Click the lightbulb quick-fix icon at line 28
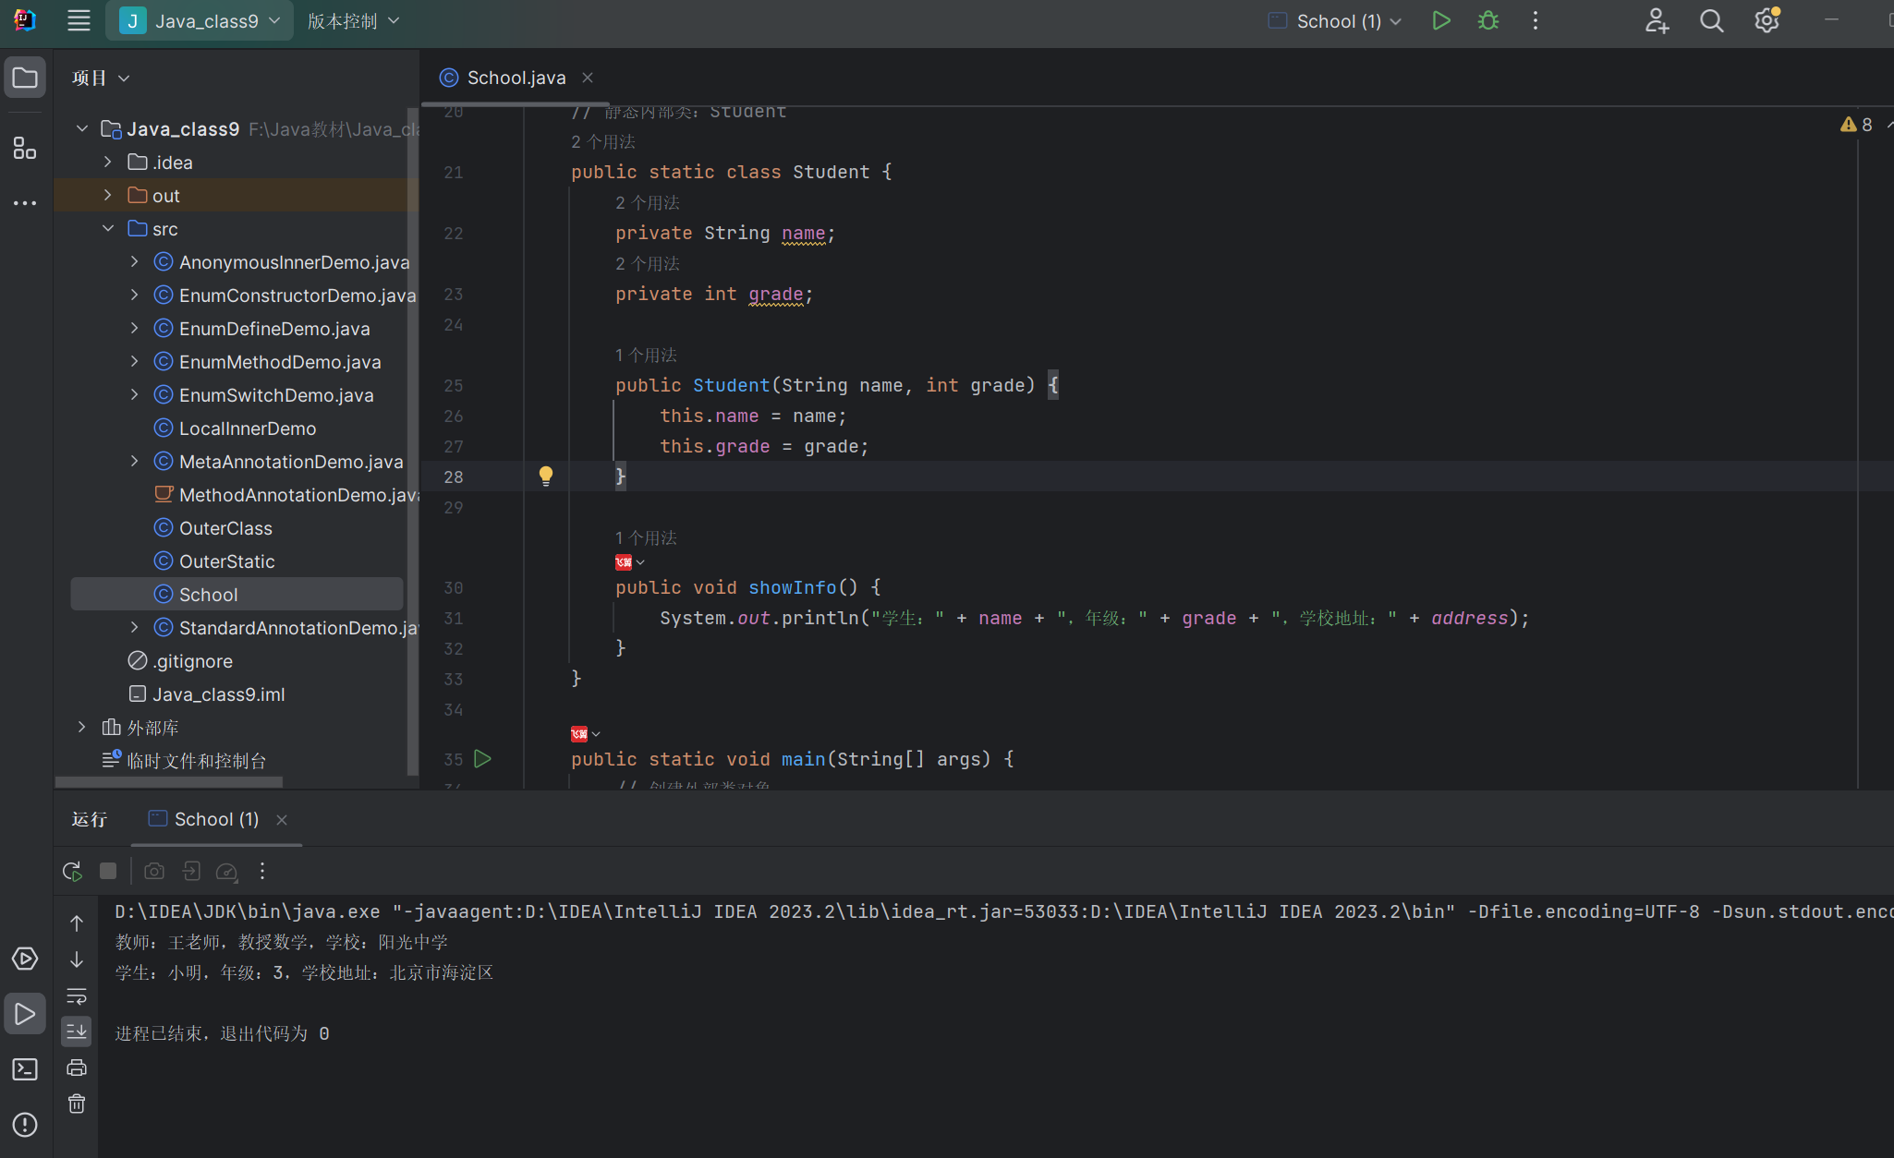Screen dimensions: 1894x1158 pos(546,476)
